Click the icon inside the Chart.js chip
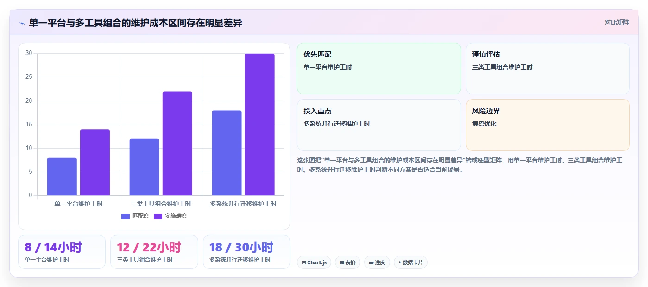Viewport: 648px width, 287px height. coord(304,262)
